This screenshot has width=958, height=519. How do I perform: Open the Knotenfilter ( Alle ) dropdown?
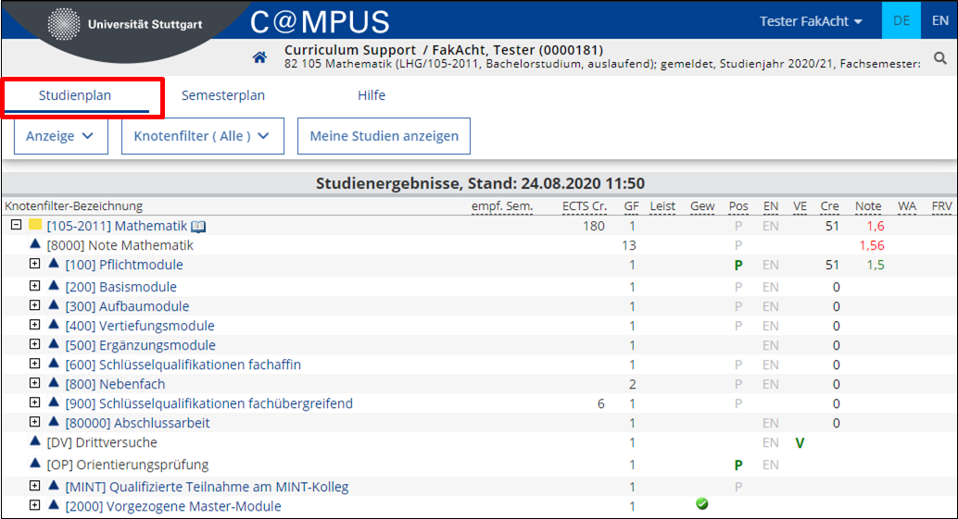tap(203, 136)
